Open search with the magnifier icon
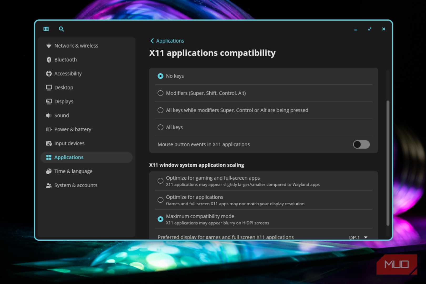 click(x=61, y=29)
